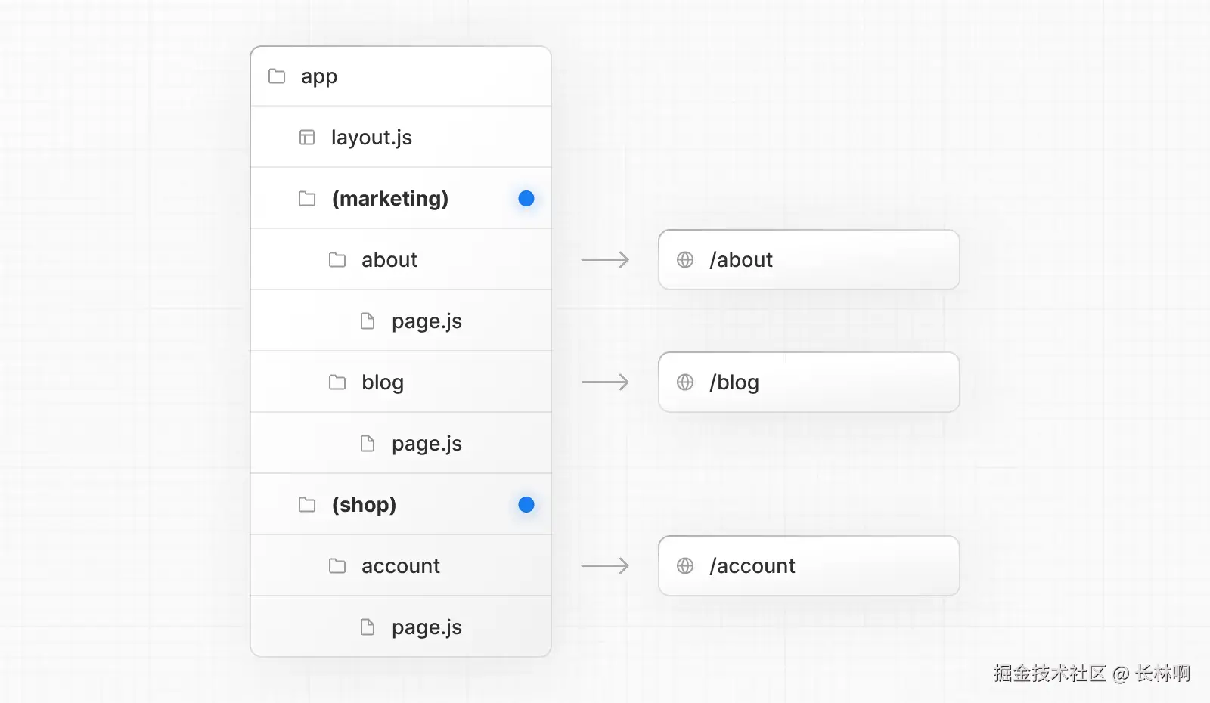Select the (marketing) route group label
The height and width of the screenshot is (703, 1210).
(390, 199)
